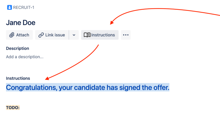Click the paperclip icon on Attach

pyautogui.click(x=12, y=35)
